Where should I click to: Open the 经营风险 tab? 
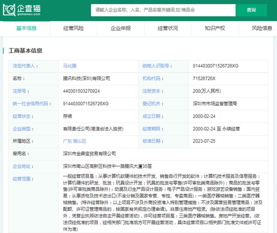(x=73, y=28)
